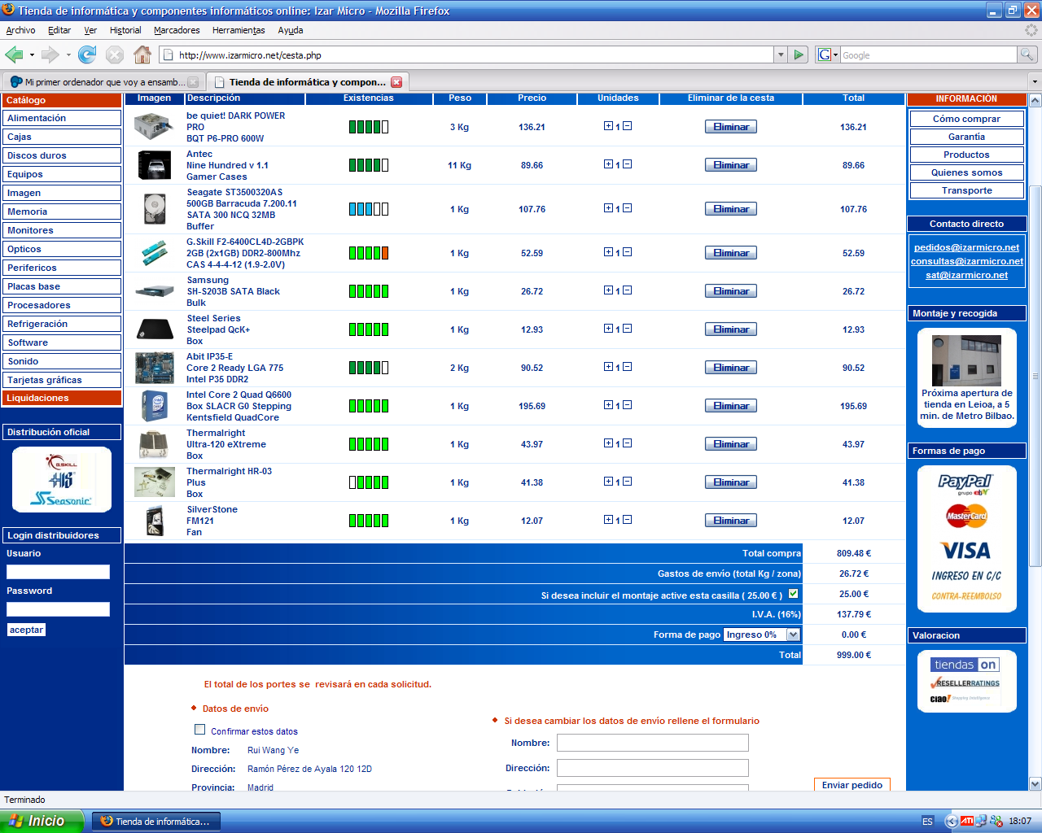Viewport: 1042px width, 833px height.
Task: Click the search magnifier icon
Action: (1027, 55)
